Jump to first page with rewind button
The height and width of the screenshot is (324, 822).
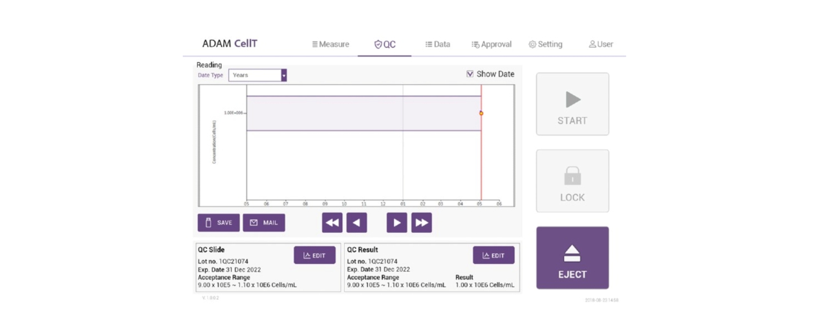point(332,222)
